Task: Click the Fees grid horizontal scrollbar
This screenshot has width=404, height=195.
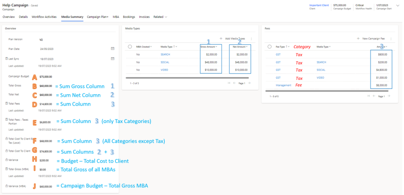Action: (x=328, y=91)
